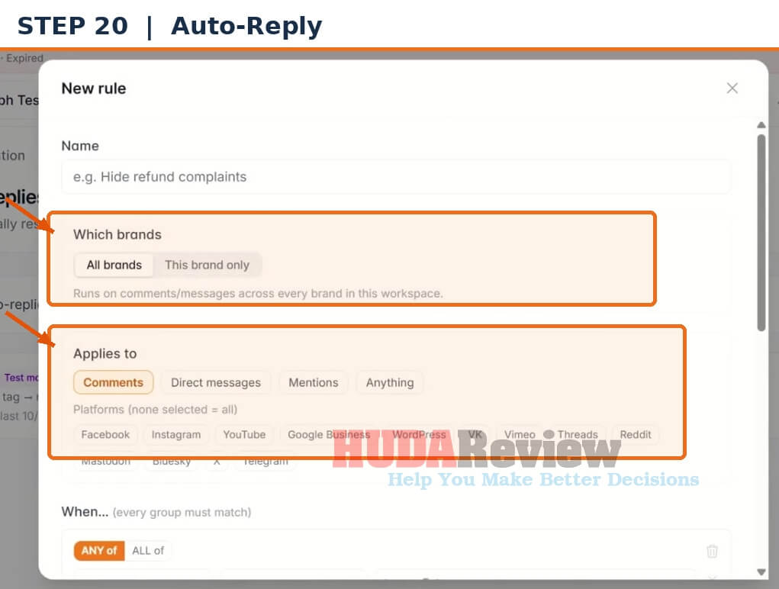Click the dialog scrollbar down arrow
This screenshot has height=589, width=779.
pos(761,572)
